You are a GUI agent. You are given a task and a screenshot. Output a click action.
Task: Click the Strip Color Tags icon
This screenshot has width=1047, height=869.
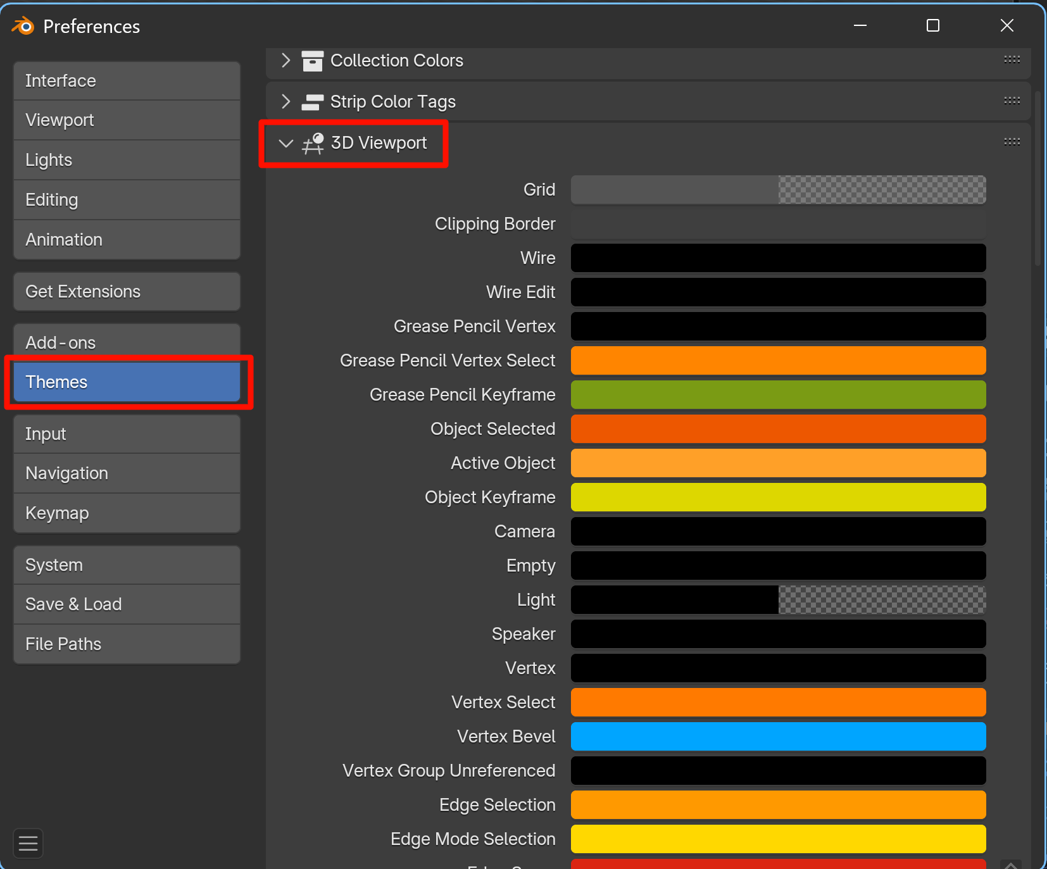coord(312,102)
